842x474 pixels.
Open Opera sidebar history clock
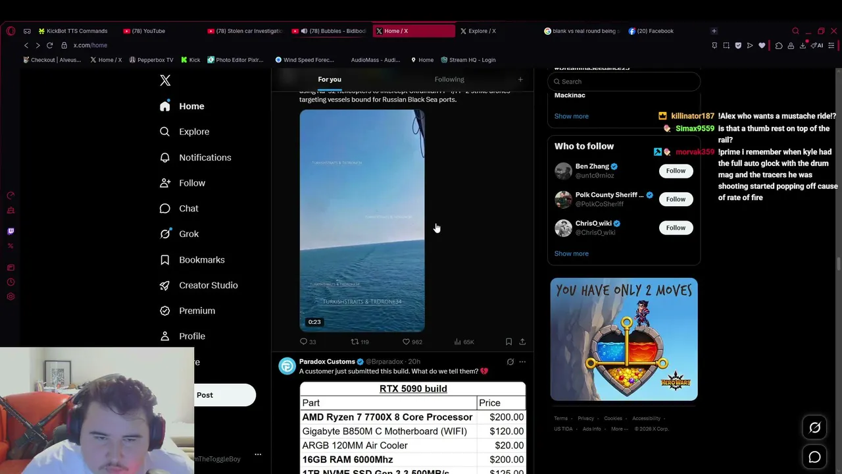tap(11, 282)
